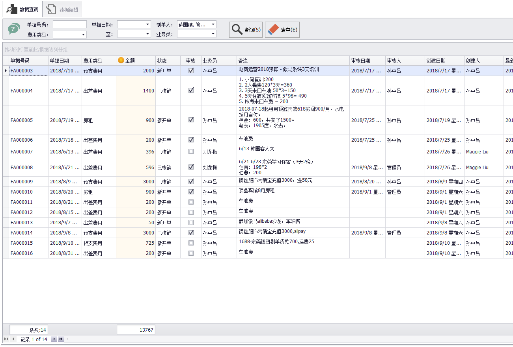
Task: Click the 房租 type cell for FA000005
Action: click(99, 120)
